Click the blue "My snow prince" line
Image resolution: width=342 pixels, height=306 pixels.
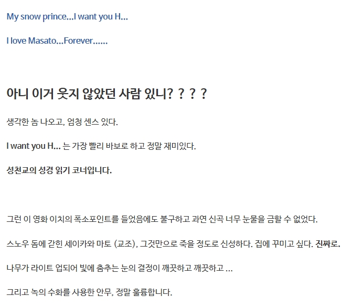[67, 16]
